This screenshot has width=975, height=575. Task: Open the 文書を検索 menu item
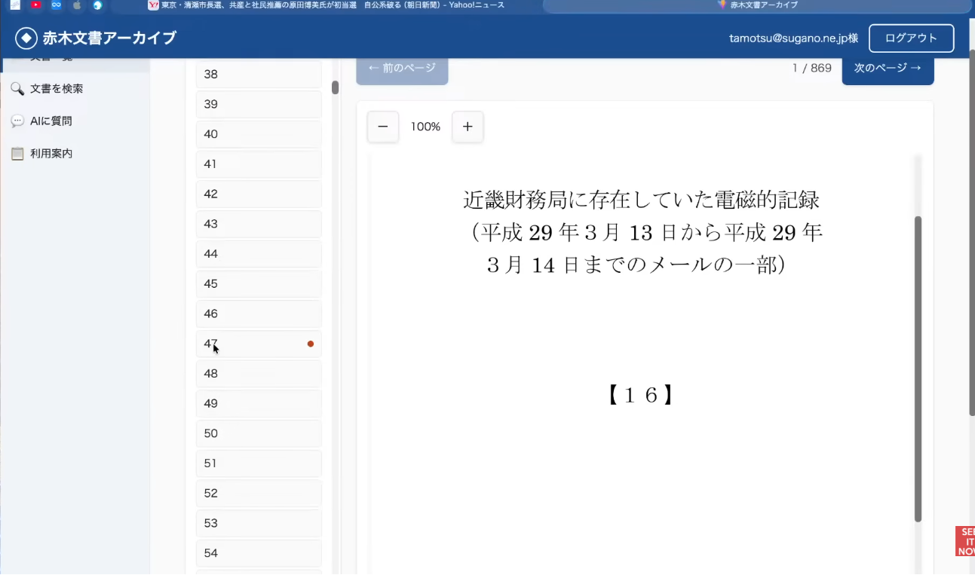click(x=57, y=89)
